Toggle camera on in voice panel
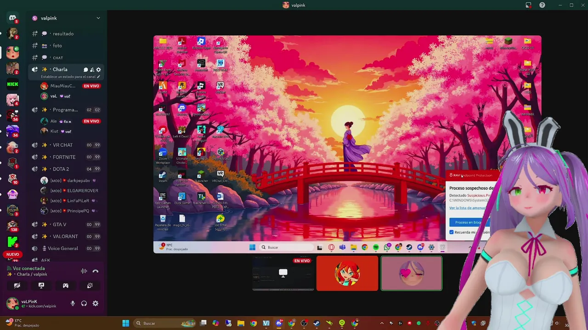 (17, 286)
